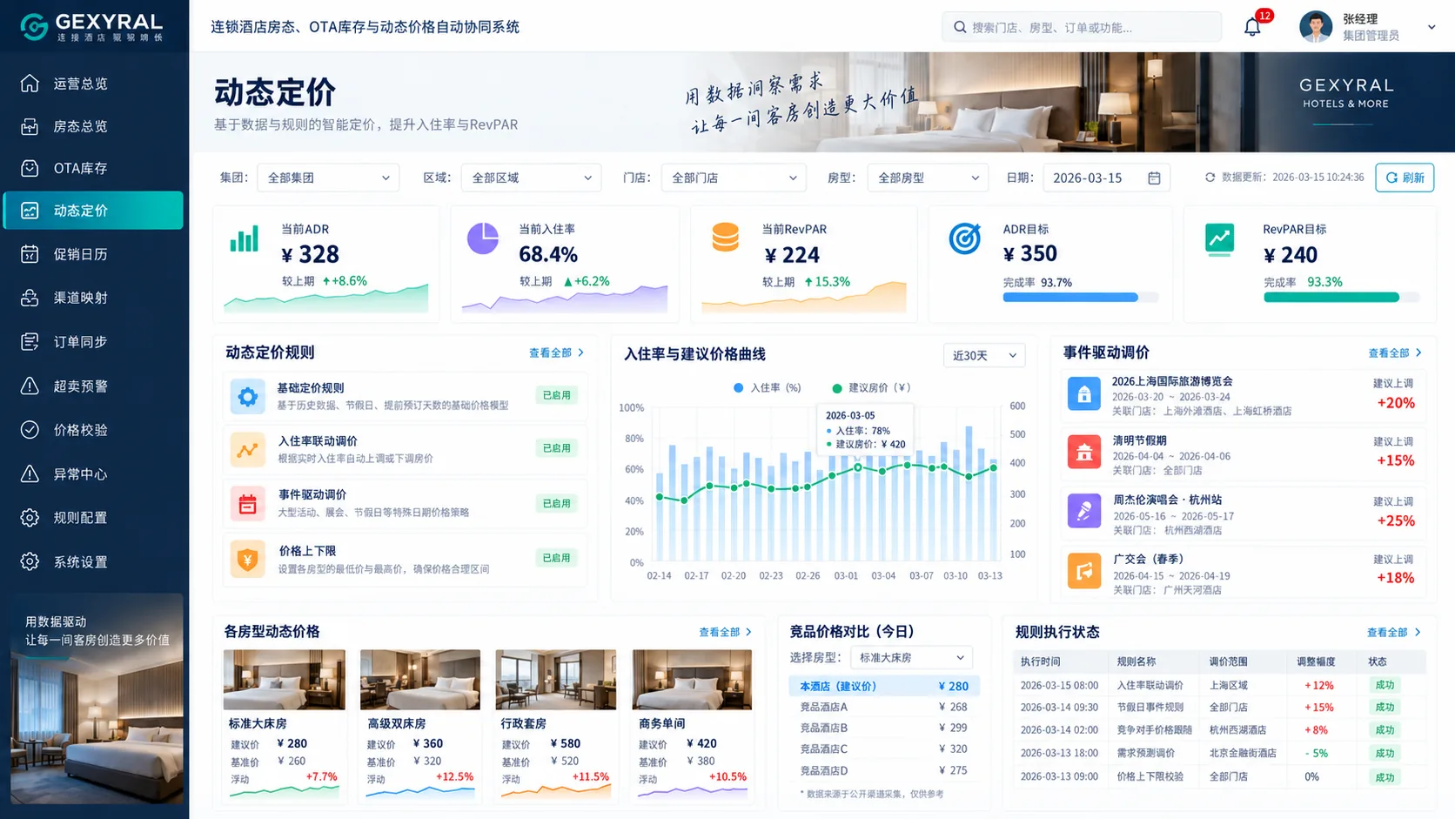
Task: Click the search magnifier icon
Action: [x=960, y=27]
